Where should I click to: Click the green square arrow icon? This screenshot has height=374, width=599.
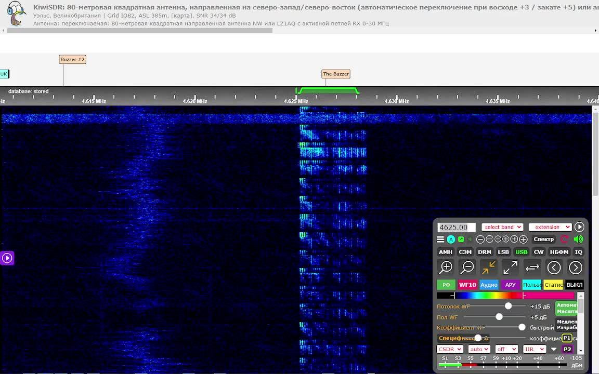point(461,239)
